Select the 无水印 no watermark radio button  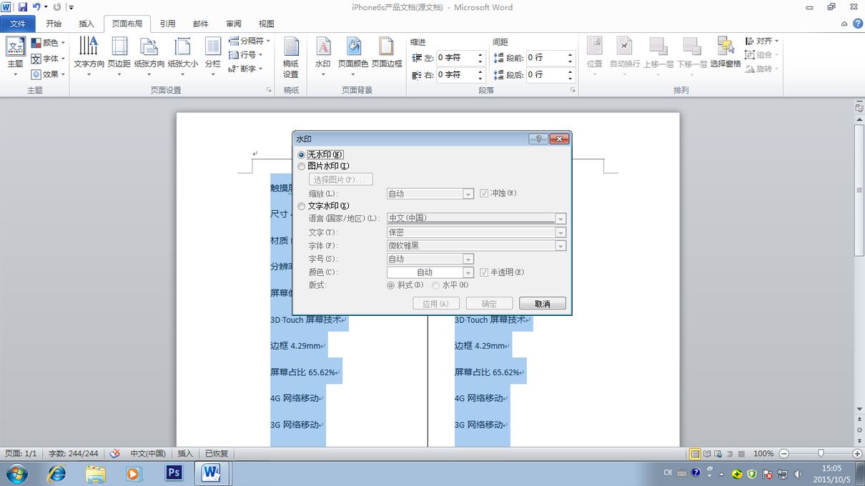tap(302, 154)
